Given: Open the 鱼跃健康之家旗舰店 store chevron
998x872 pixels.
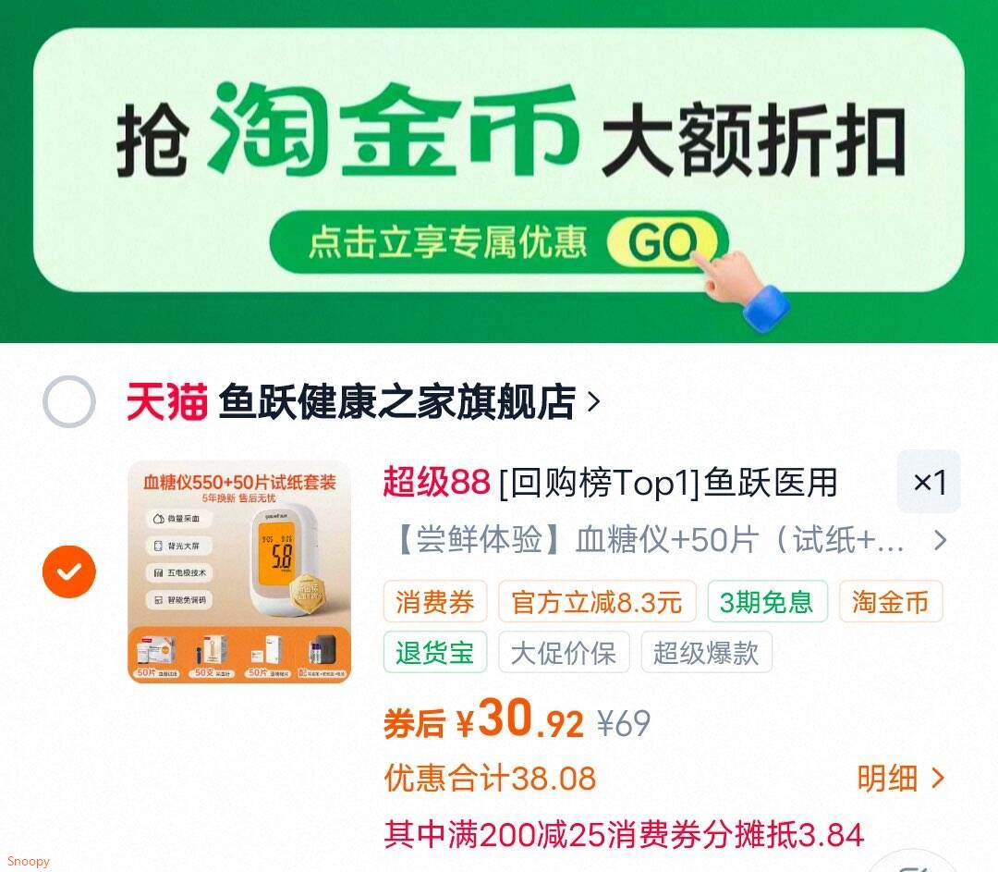Looking at the screenshot, I should [x=593, y=402].
